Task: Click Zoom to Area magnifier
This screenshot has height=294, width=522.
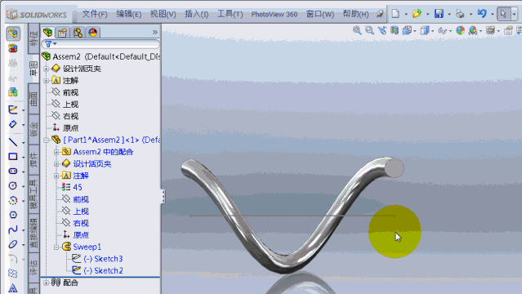Action: coord(369,31)
